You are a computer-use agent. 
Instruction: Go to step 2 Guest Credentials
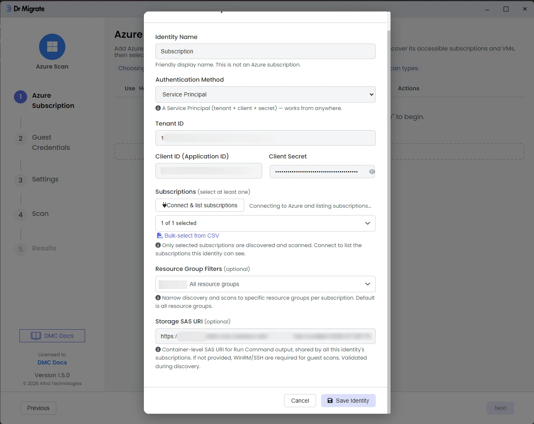pyautogui.click(x=43, y=142)
